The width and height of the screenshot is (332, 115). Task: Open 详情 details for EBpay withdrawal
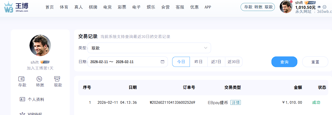pos(236,102)
